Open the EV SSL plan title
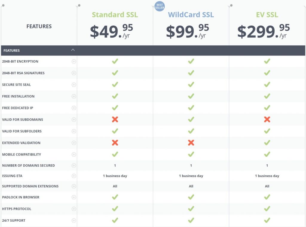306x227 pixels. [x=267, y=15]
